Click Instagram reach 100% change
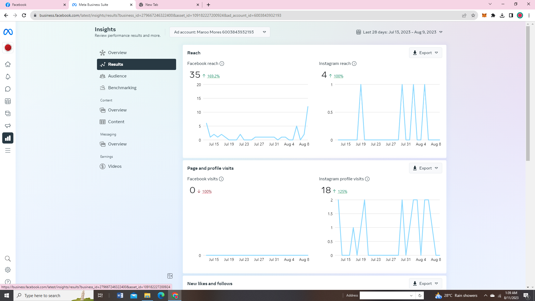Viewport: 535px width, 301px height. click(339, 76)
